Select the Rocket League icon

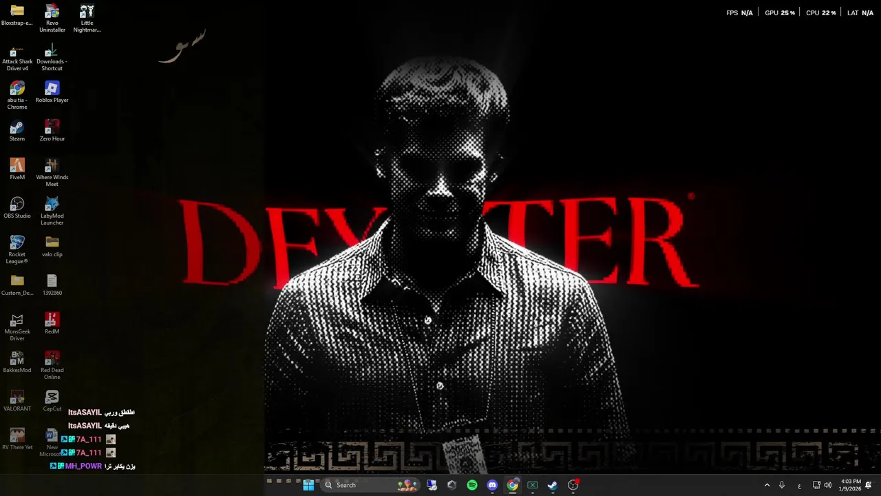click(17, 250)
